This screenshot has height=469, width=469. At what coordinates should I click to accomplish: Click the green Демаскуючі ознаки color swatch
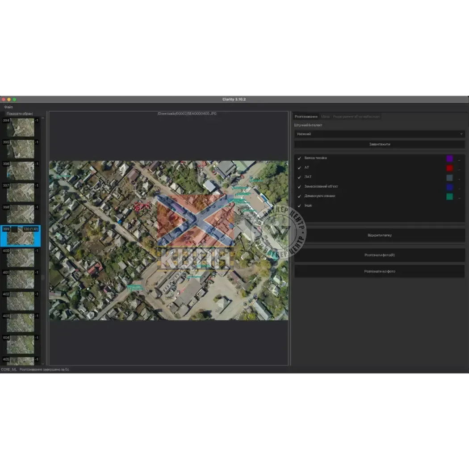tap(449, 197)
